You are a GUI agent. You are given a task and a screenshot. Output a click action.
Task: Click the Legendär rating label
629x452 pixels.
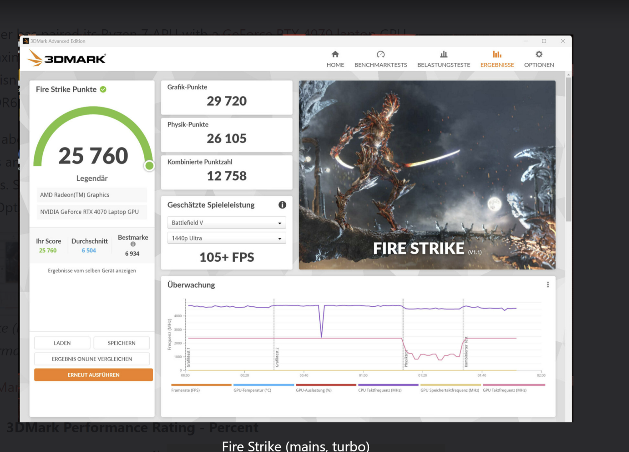92,178
